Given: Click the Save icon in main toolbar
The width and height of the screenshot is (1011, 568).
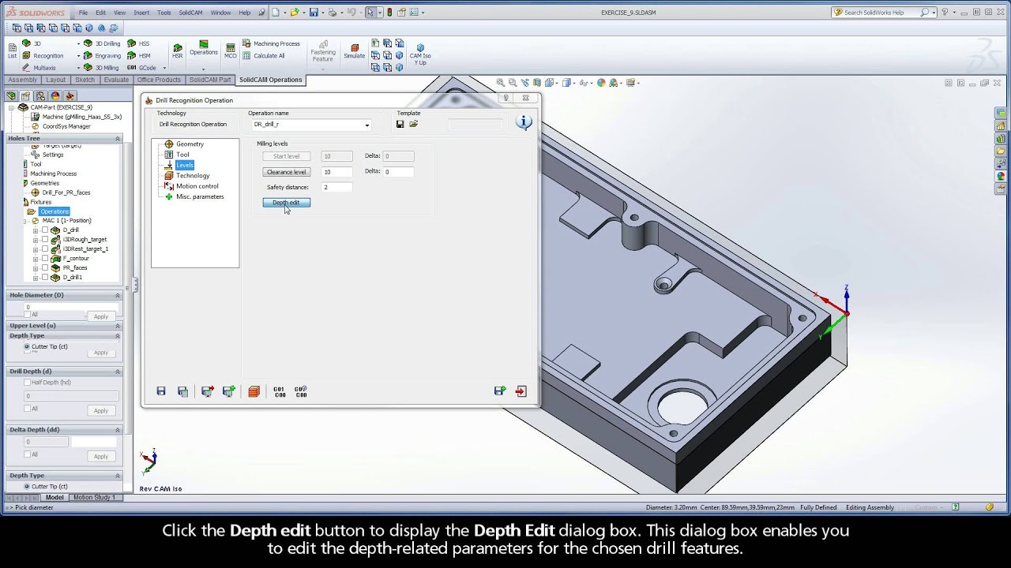Looking at the screenshot, I should pos(314,13).
